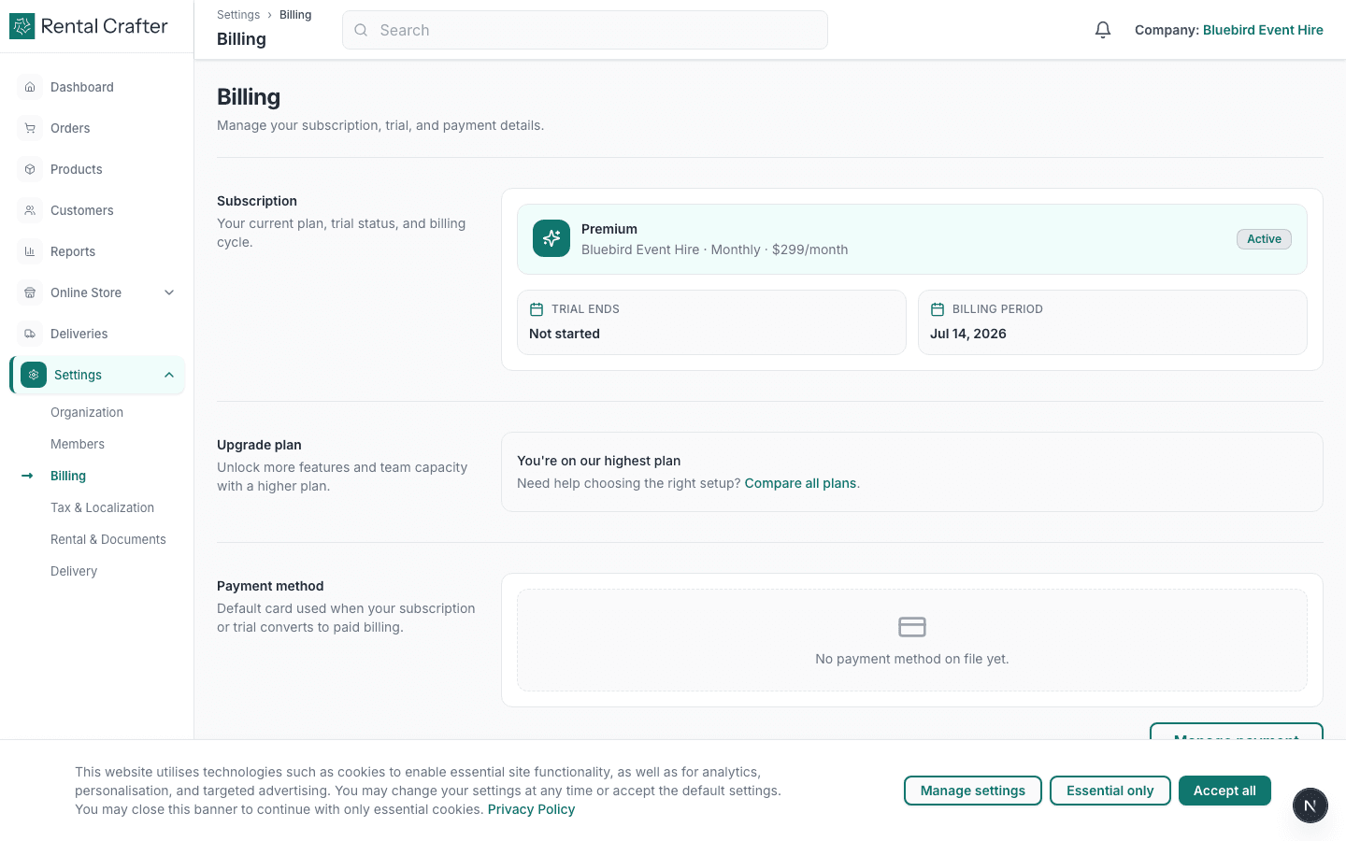1346x841 pixels.
Task: Open Compare all plans link
Action: (800, 483)
